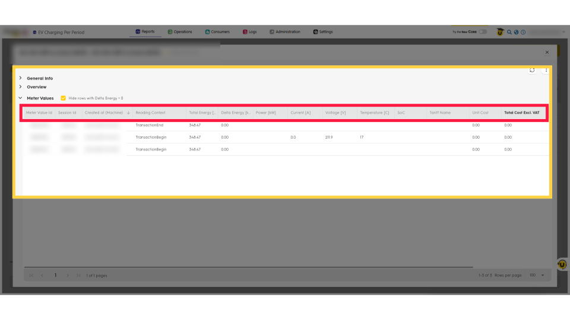Go to the next page arrow

coord(68,275)
